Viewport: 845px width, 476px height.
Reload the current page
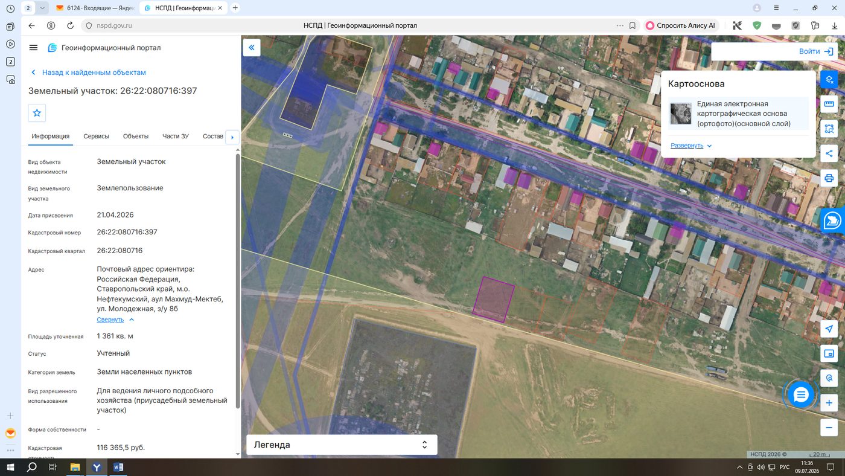click(x=70, y=26)
